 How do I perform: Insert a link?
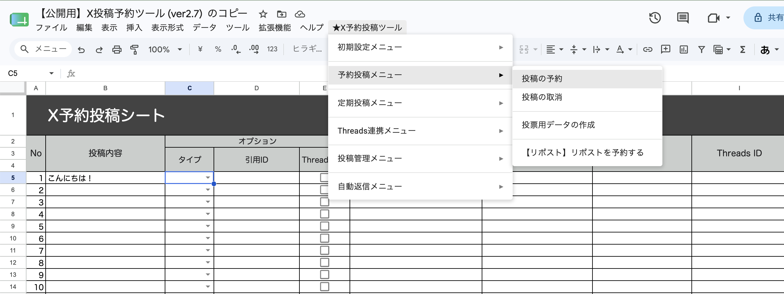point(647,49)
